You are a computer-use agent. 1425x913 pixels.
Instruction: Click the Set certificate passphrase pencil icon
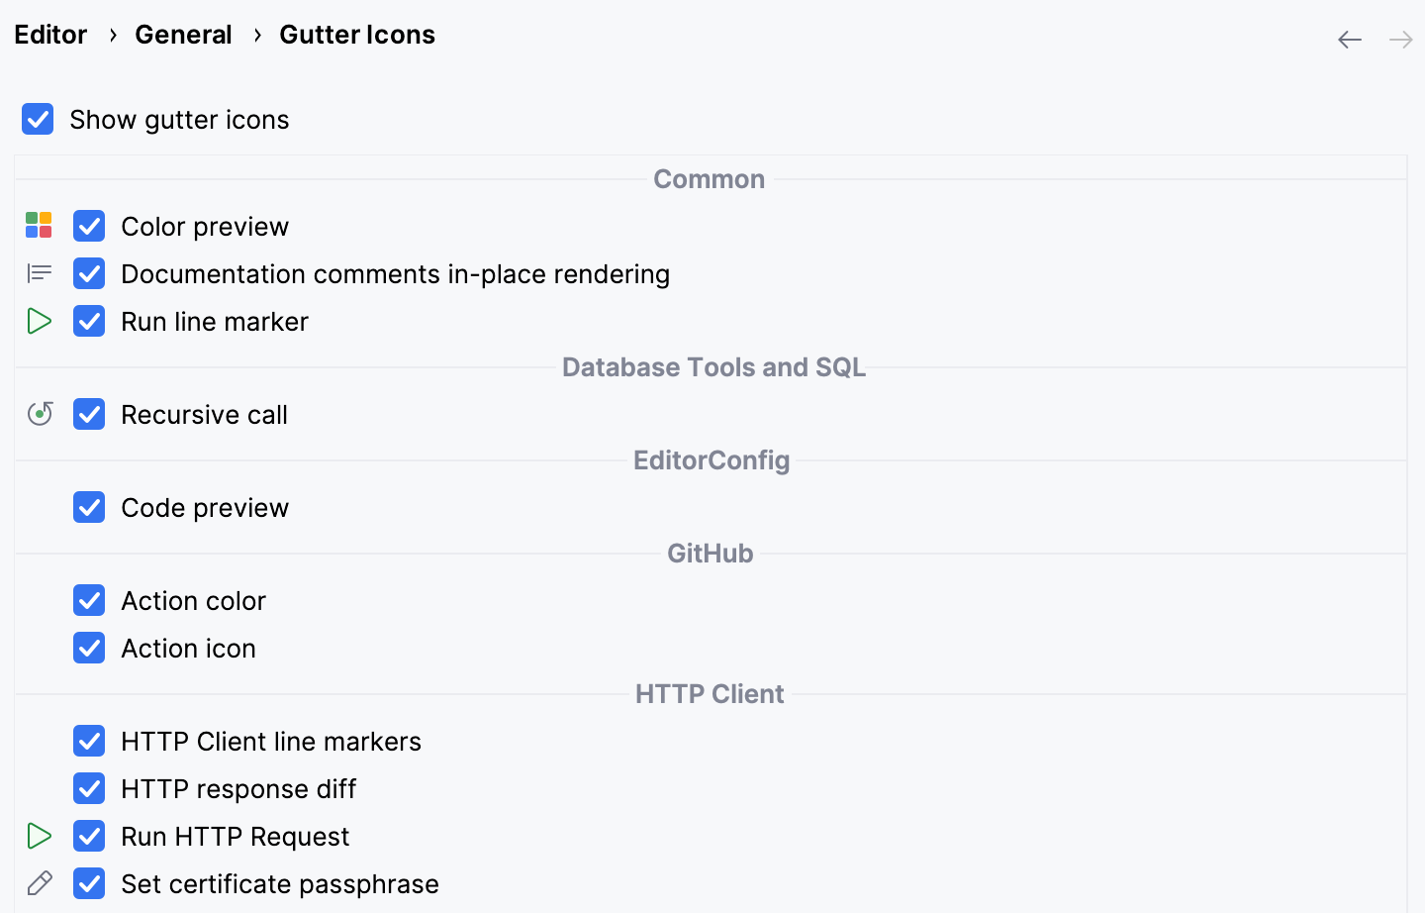[39, 883]
